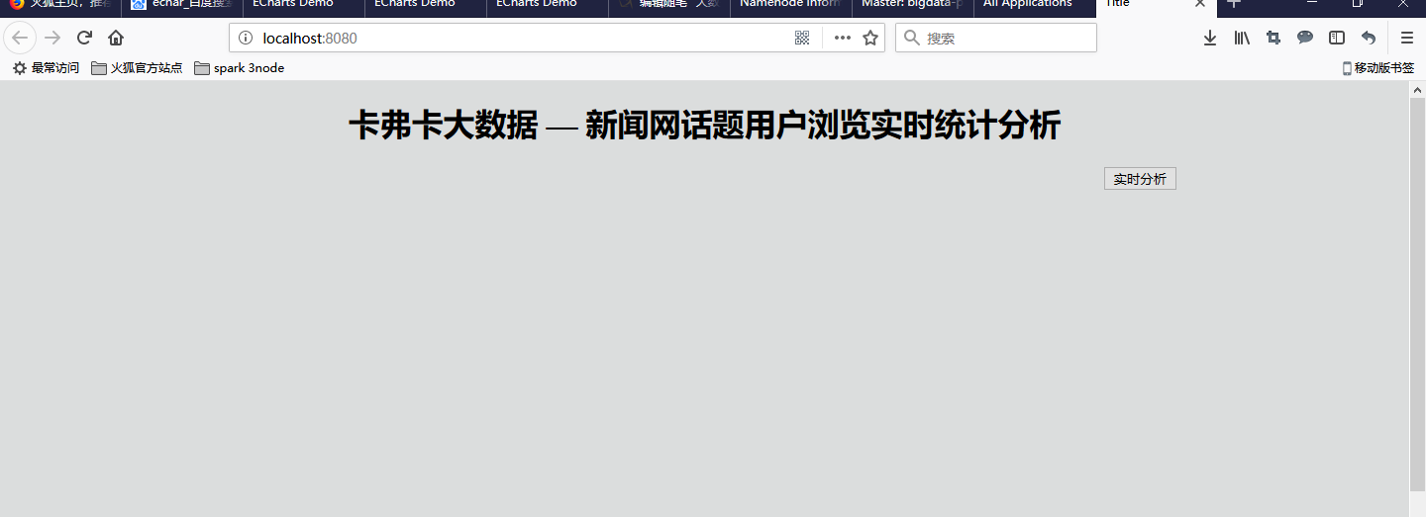Bookmark this page with the star
The width and height of the screenshot is (1426, 517).
click(x=870, y=38)
